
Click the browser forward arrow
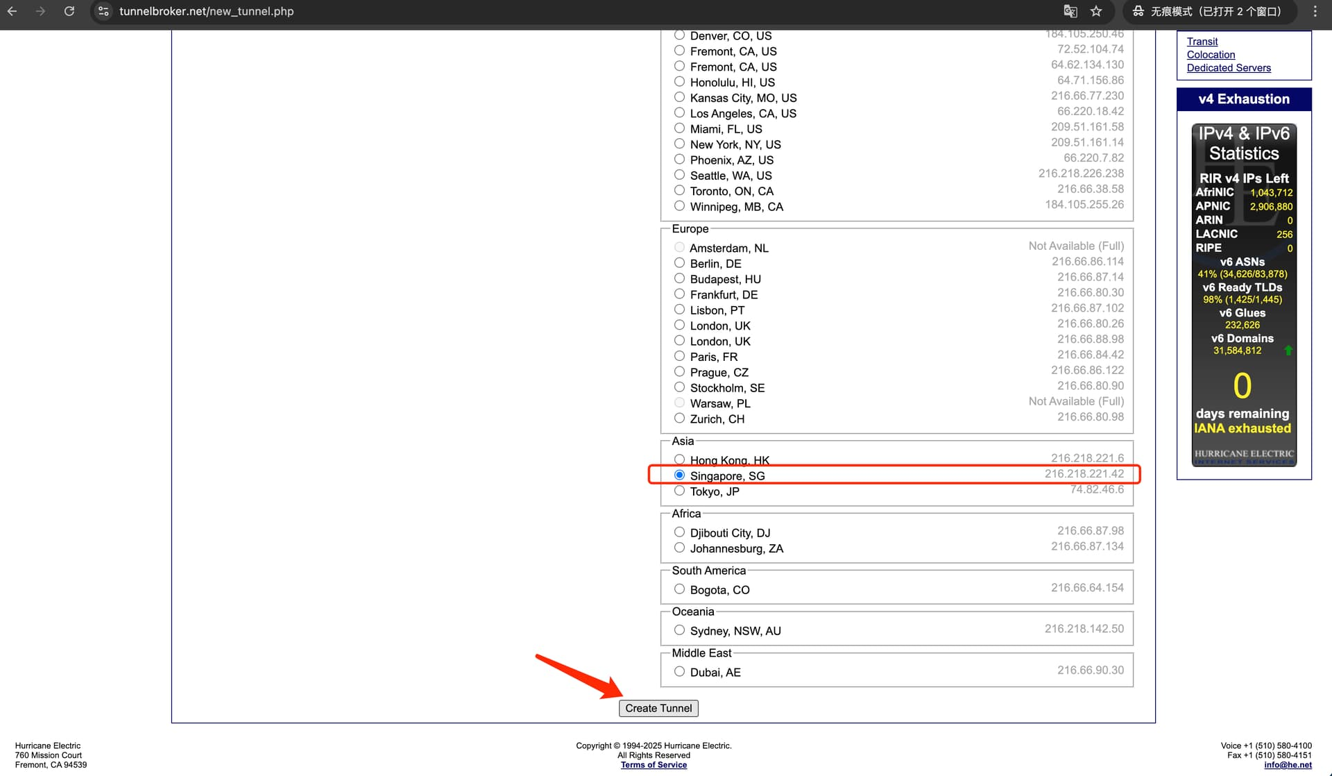[x=40, y=11]
